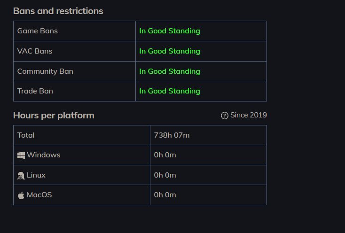Screen dimensions: 345x233
Task: Click the Linux hours value 0h 0m
Action: 165,175
